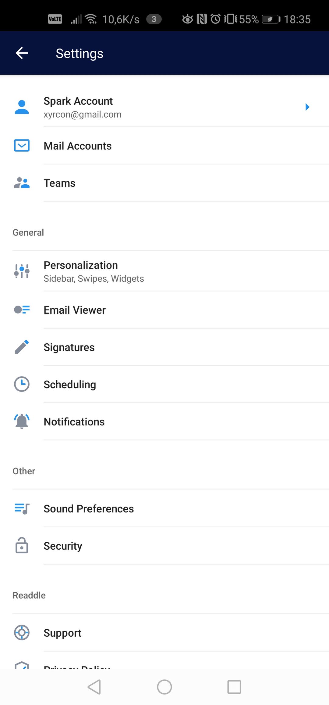Viewport: 329px width, 705px height.
Task: Open the Personalization menu item
Action: tap(164, 271)
